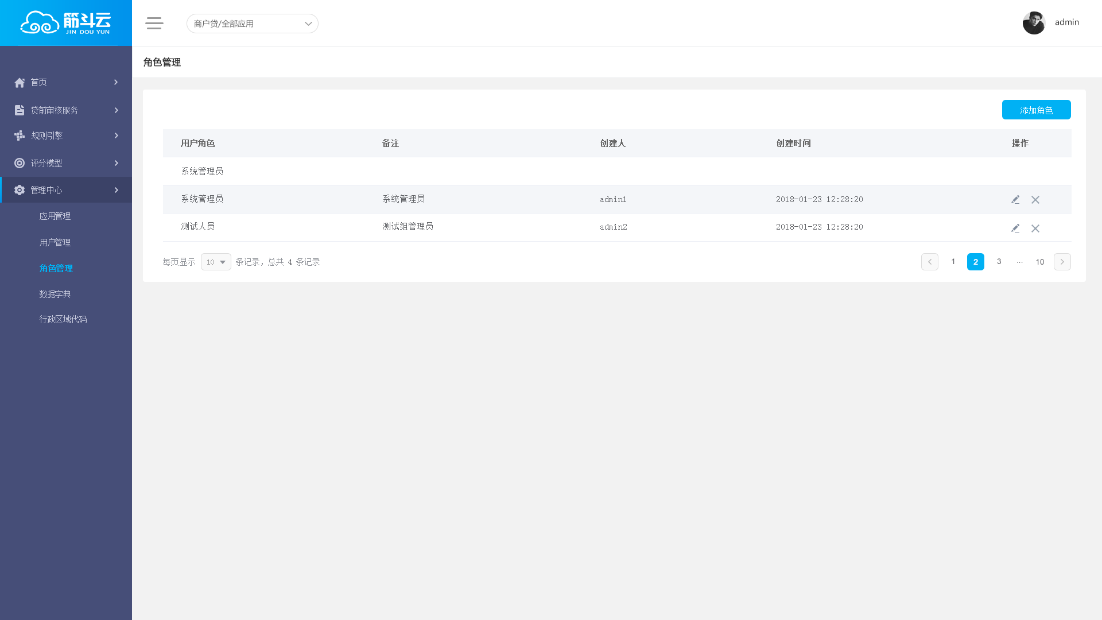Click the 管理中心 gear icon
1102x620 pixels.
20,190
